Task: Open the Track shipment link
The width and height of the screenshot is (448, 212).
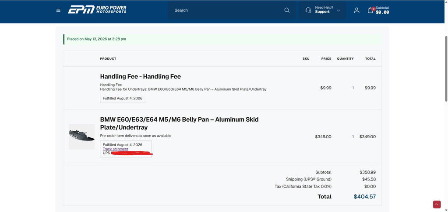Action: 116,149
